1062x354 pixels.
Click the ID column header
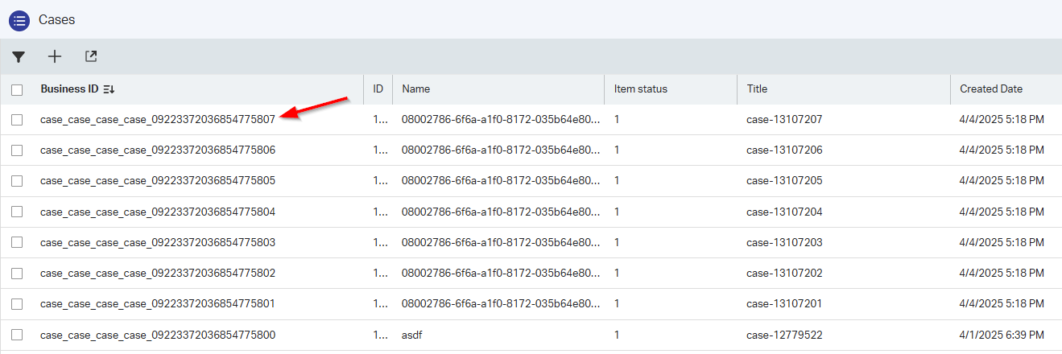[378, 89]
